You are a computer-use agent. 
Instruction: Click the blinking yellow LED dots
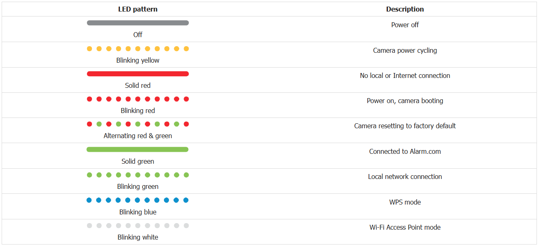click(x=138, y=49)
